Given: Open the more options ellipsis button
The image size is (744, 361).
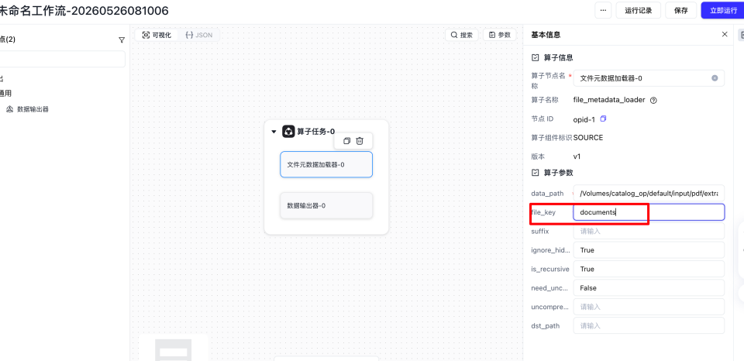Looking at the screenshot, I should 603,10.
